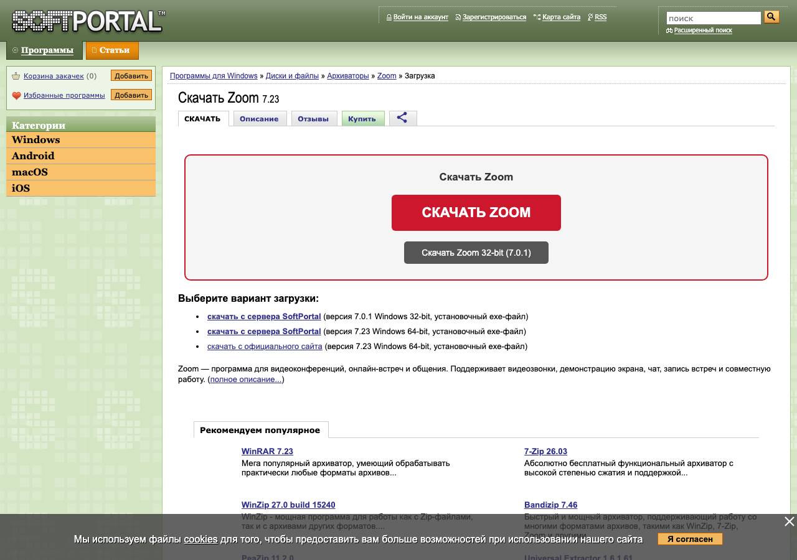Select the macOS category
The height and width of the screenshot is (560, 797).
tap(81, 172)
